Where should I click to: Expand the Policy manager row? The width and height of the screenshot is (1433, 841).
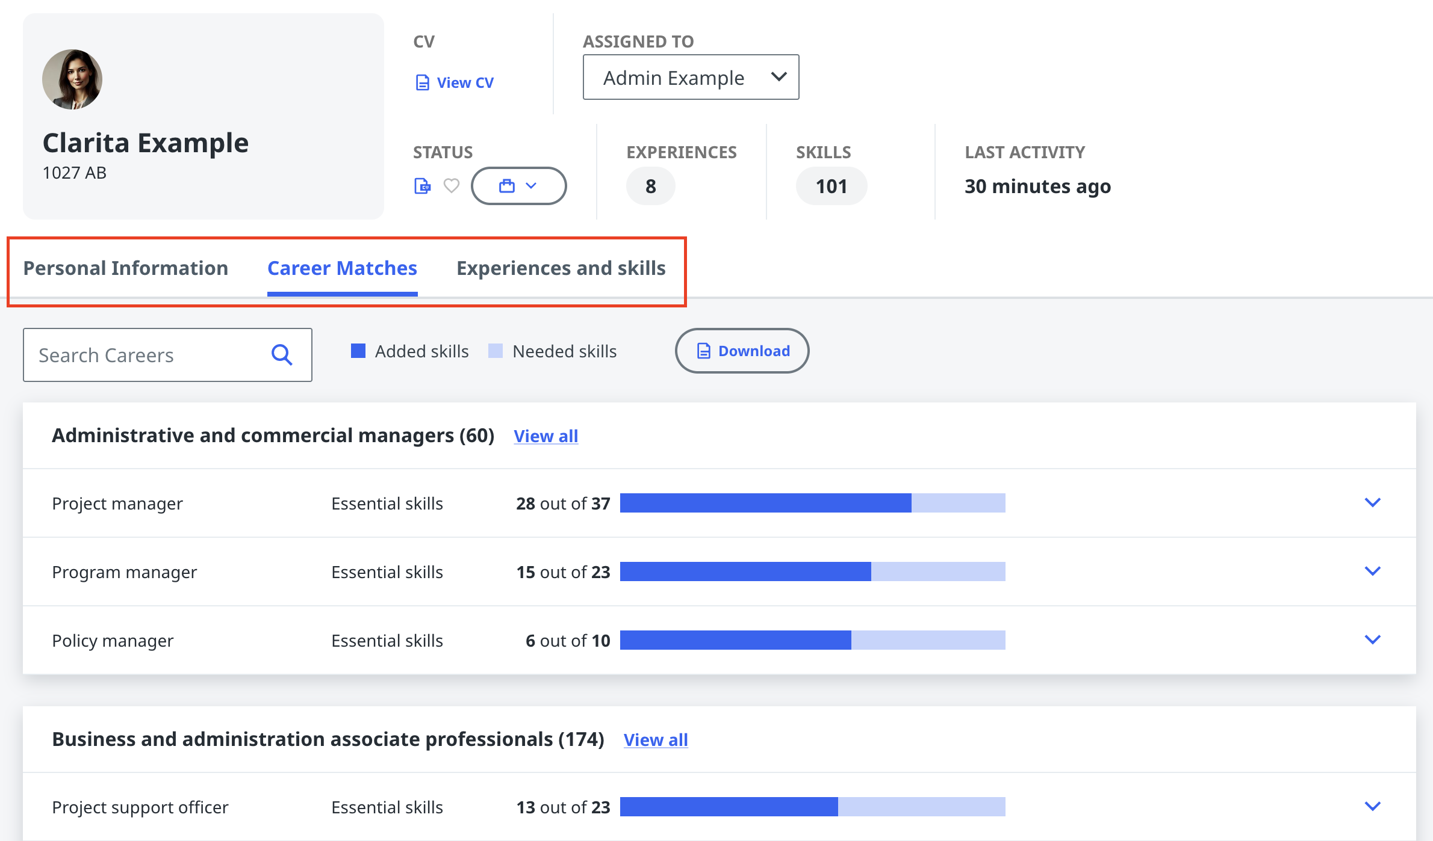coord(1372,639)
